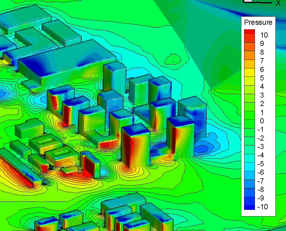Screen dimensions: 286x231
Task: Click legend value 3
Action: point(262,95)
